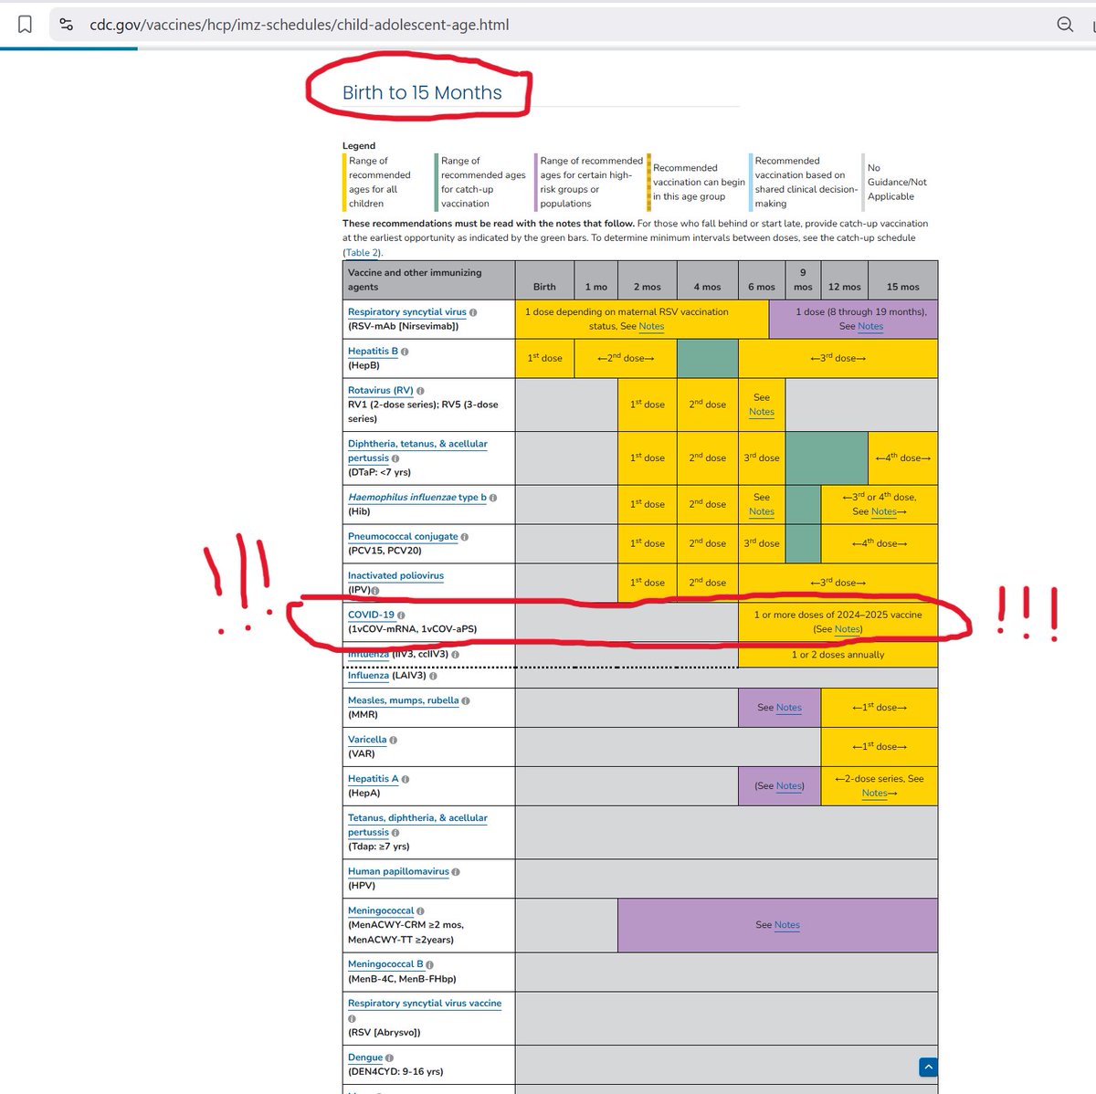Click Notes link in Hib 3rd or 4th dose cell
Viewport: 1096px width, 1094px height.
pyautogui.click(x=884, y=512)
